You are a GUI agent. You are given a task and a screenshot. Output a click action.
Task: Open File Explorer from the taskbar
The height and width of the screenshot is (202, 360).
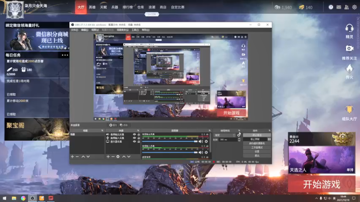tap(14, 198)
